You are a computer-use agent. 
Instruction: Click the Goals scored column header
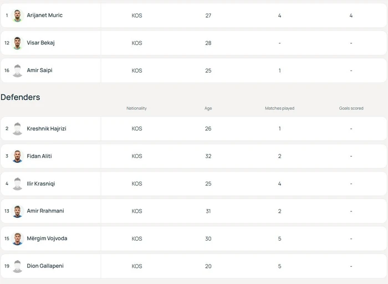coord(351,108)
